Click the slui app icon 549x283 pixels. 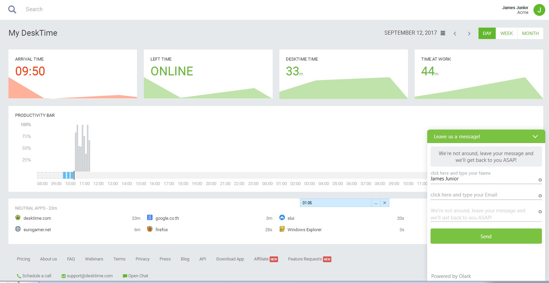click(x=282, y=217)
